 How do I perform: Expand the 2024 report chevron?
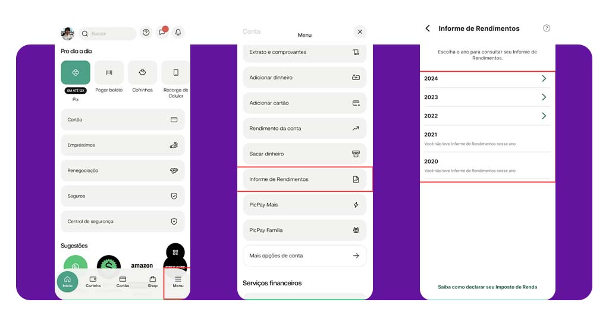[544, 78]
